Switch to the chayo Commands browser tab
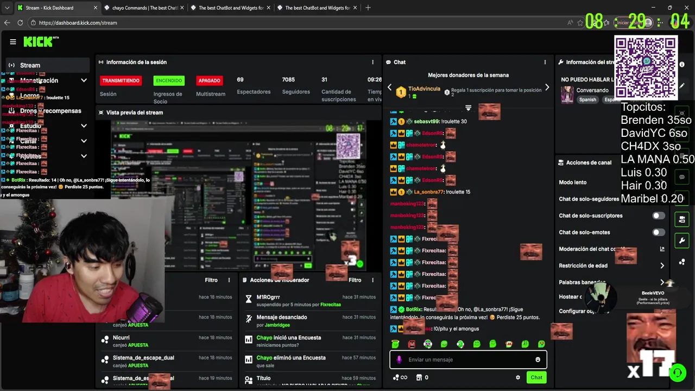The width and height of the screenshot is (695, 391). tap(144, 8)
